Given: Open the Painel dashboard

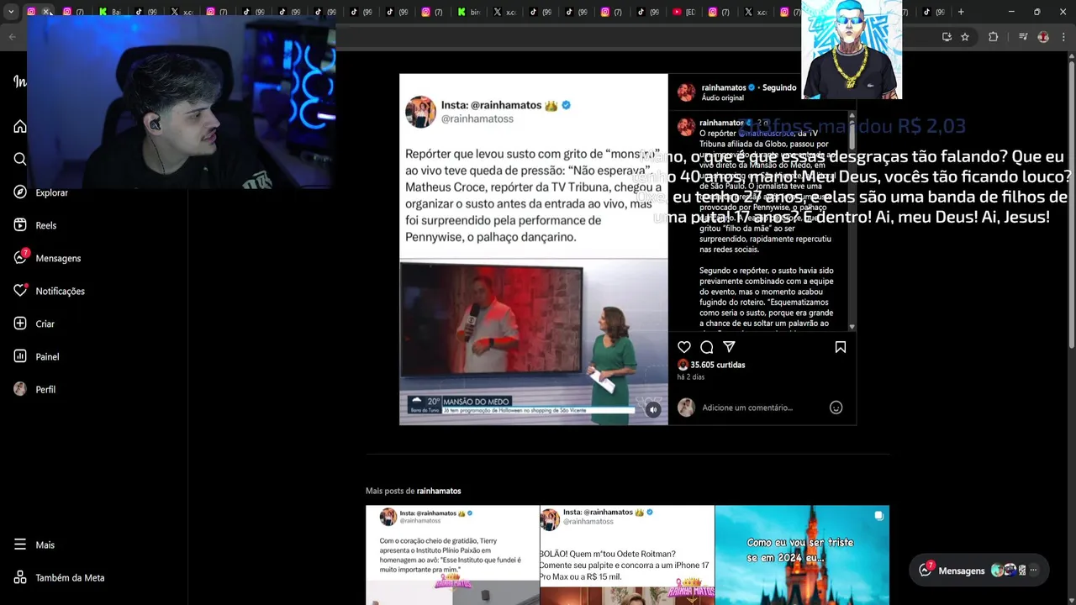Looking at the screenshot, I should click(36, 356).
